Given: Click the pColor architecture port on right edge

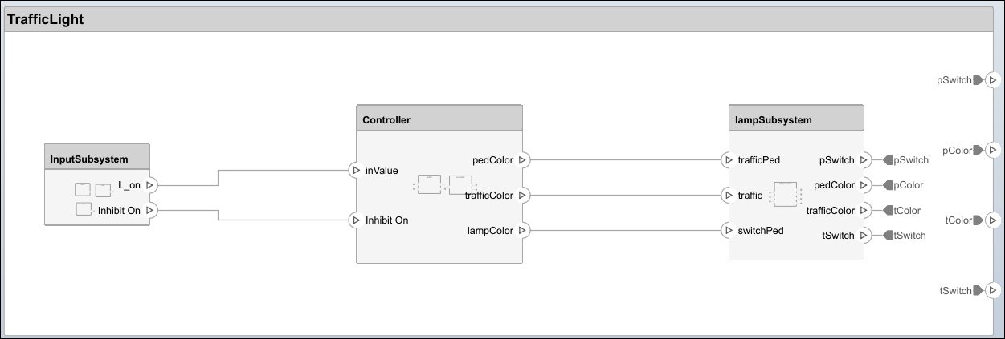Looking at the screenshot, I should tap(992, 150).
